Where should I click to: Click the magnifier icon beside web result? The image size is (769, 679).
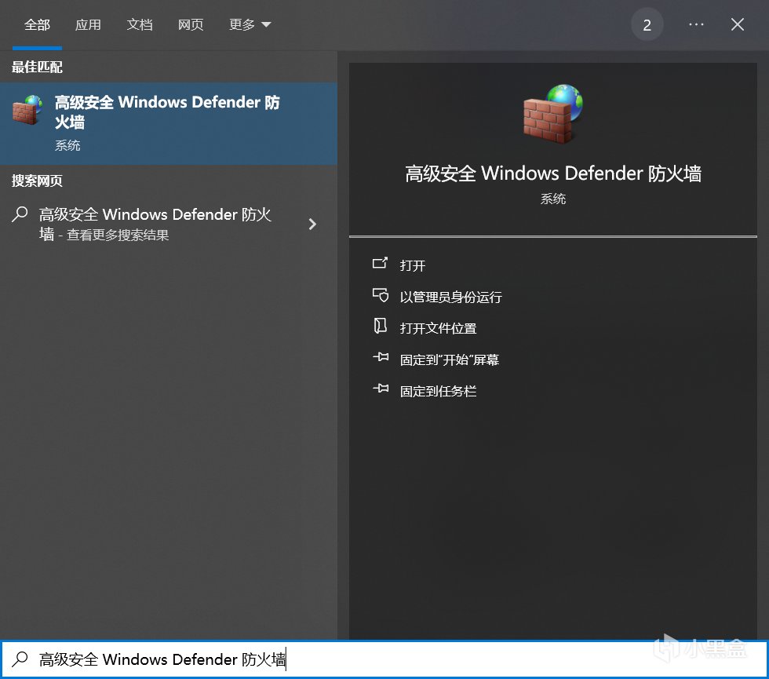pyautogui.click(x=20, y=214)
